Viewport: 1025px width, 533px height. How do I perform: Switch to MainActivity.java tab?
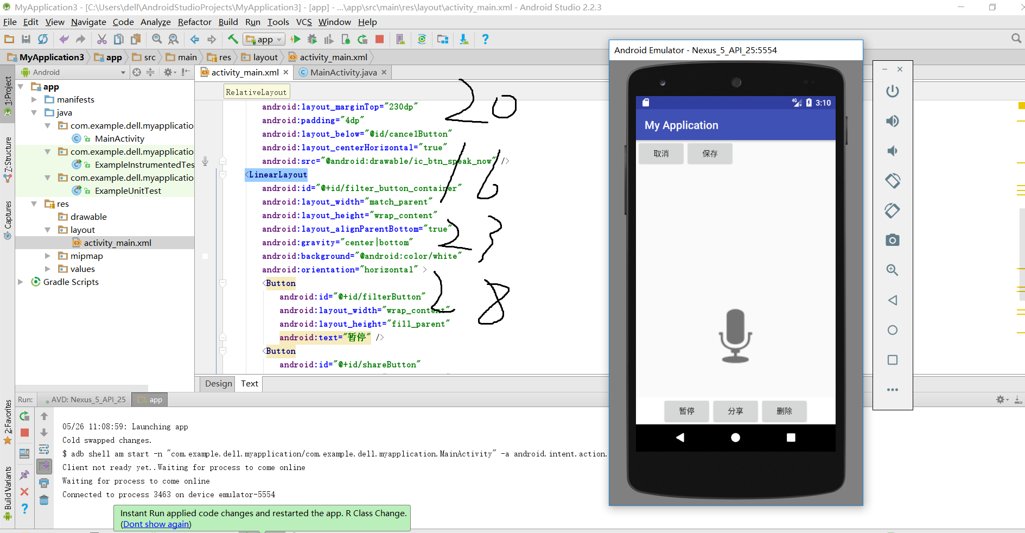pos(343,72)
